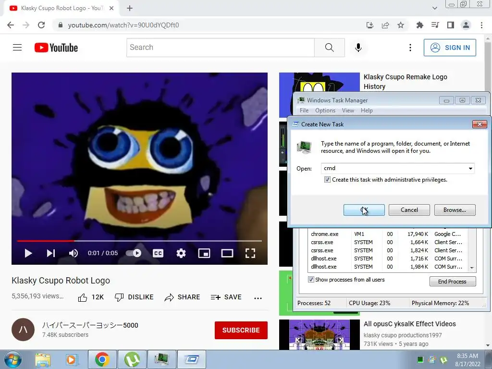
Task: Open Klasky Csupo Remake Logo History link
Action: click(x=406, y=82)
